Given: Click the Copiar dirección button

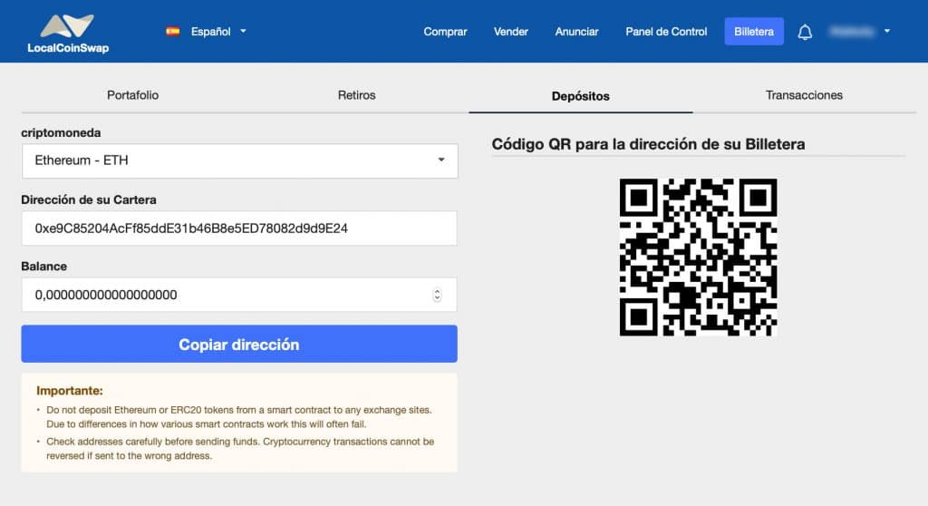Looking at the screenshot, I should pyautogui.click(x=239, y=344).
